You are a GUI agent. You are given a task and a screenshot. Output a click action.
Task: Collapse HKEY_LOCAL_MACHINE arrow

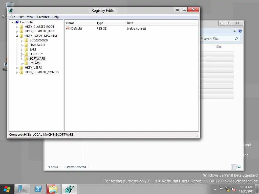(17, 36)
